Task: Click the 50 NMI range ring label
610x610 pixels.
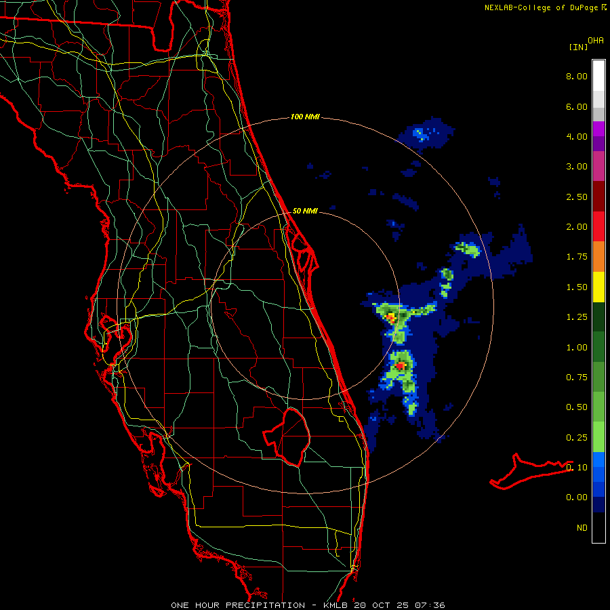Action: coord(305,211)
